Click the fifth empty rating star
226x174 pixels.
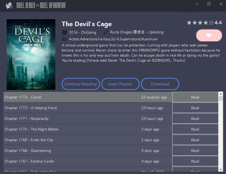211,23
